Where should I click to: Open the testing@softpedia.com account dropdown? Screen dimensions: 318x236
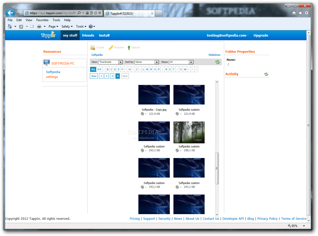[228, 35]
